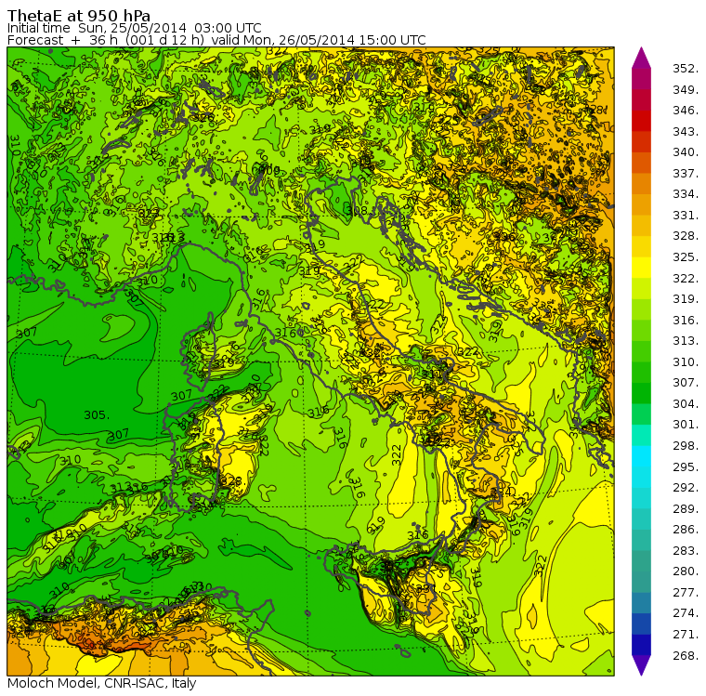Click the legend label "295."
The height and width of the screenshot is (696, 706).
(x=686, y=467)
